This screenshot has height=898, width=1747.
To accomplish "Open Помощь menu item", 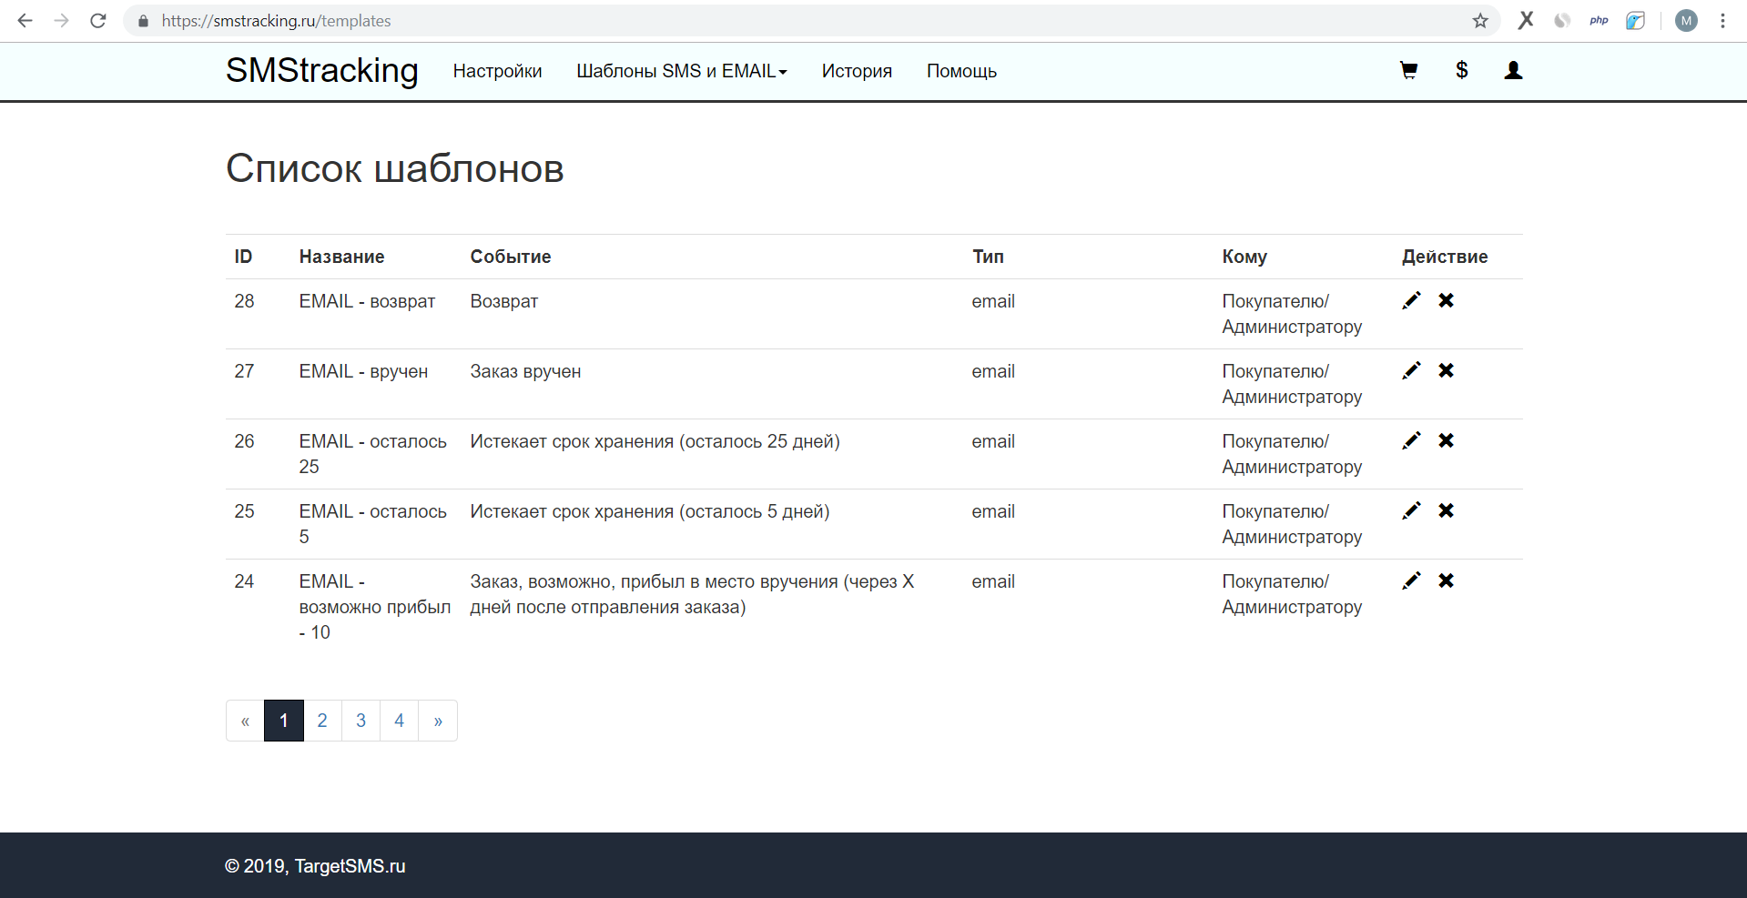I will pos(961,71).
